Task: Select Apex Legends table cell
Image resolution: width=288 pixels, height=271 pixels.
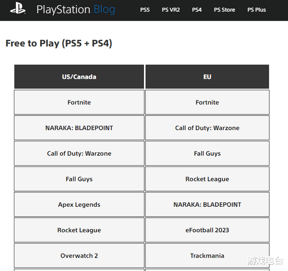Action: click(79, 204)
